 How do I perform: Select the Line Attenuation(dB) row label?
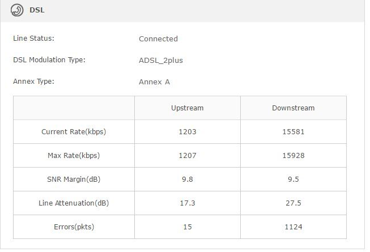[74, 203]
